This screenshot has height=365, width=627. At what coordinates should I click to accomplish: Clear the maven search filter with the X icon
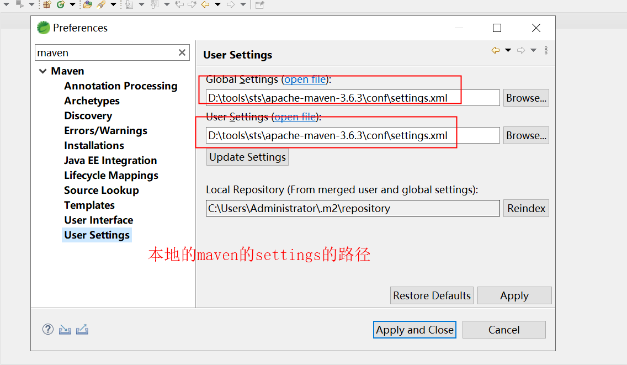coord(182,52)
